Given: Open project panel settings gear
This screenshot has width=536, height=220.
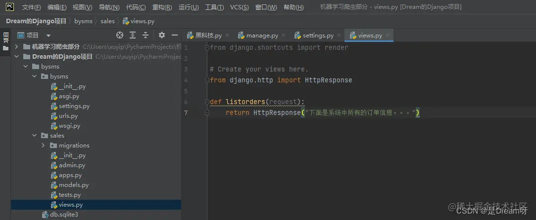Looking at the screenshot, I should [162, 35].
